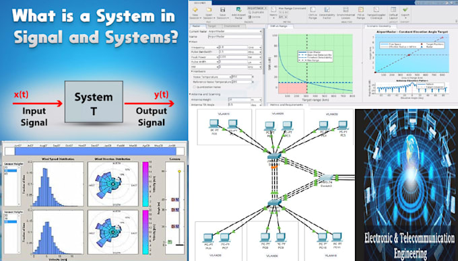
Task: Select multilayer switch on topology's right side
Action: [x=326, y=177]
